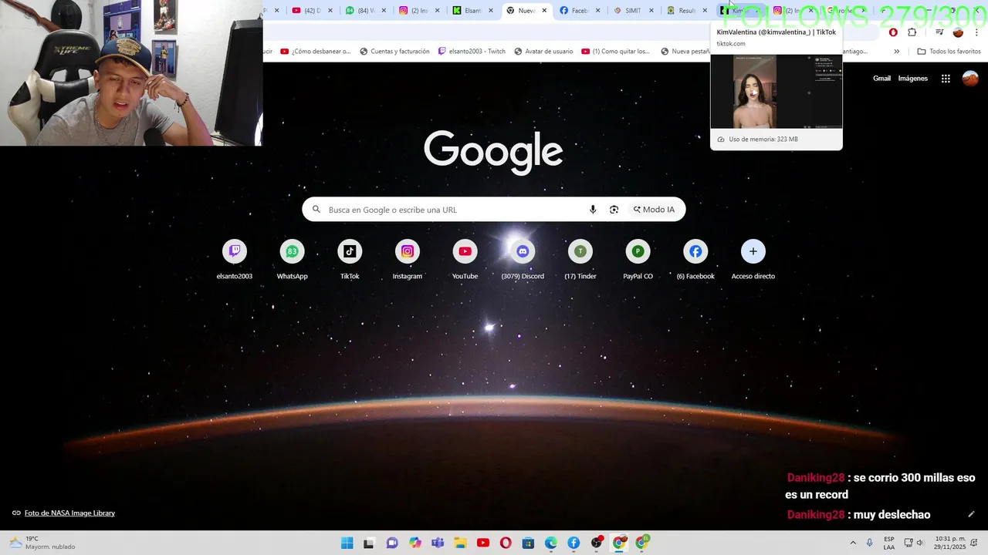The image size is (988, 555).
Task: Open the elsanto2003 Twitch shortcut
Action: click(235, 260)
